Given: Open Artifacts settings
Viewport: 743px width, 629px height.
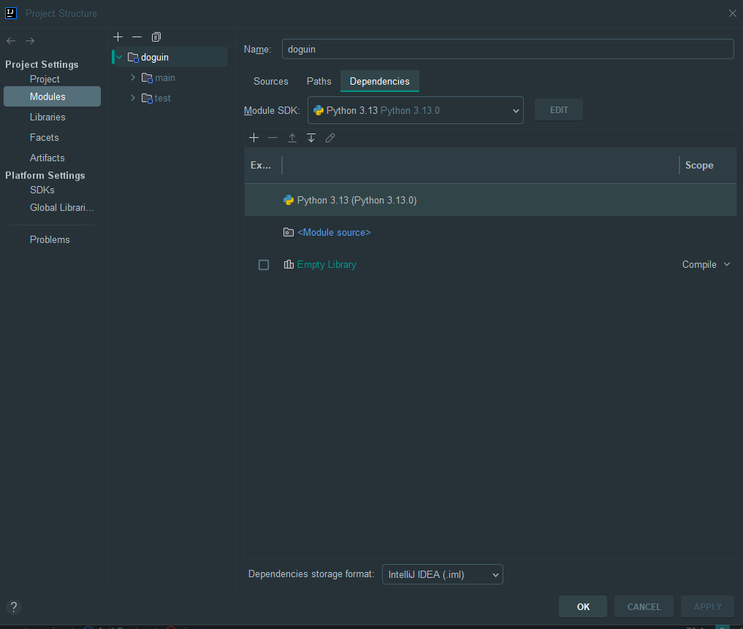Looking at the screenshot, I should [x=47, y=158].
